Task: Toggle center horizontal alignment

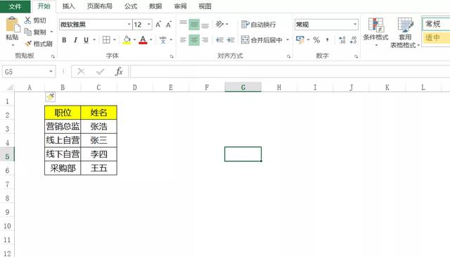Action: pyautogui.click(x=194, y=39)
